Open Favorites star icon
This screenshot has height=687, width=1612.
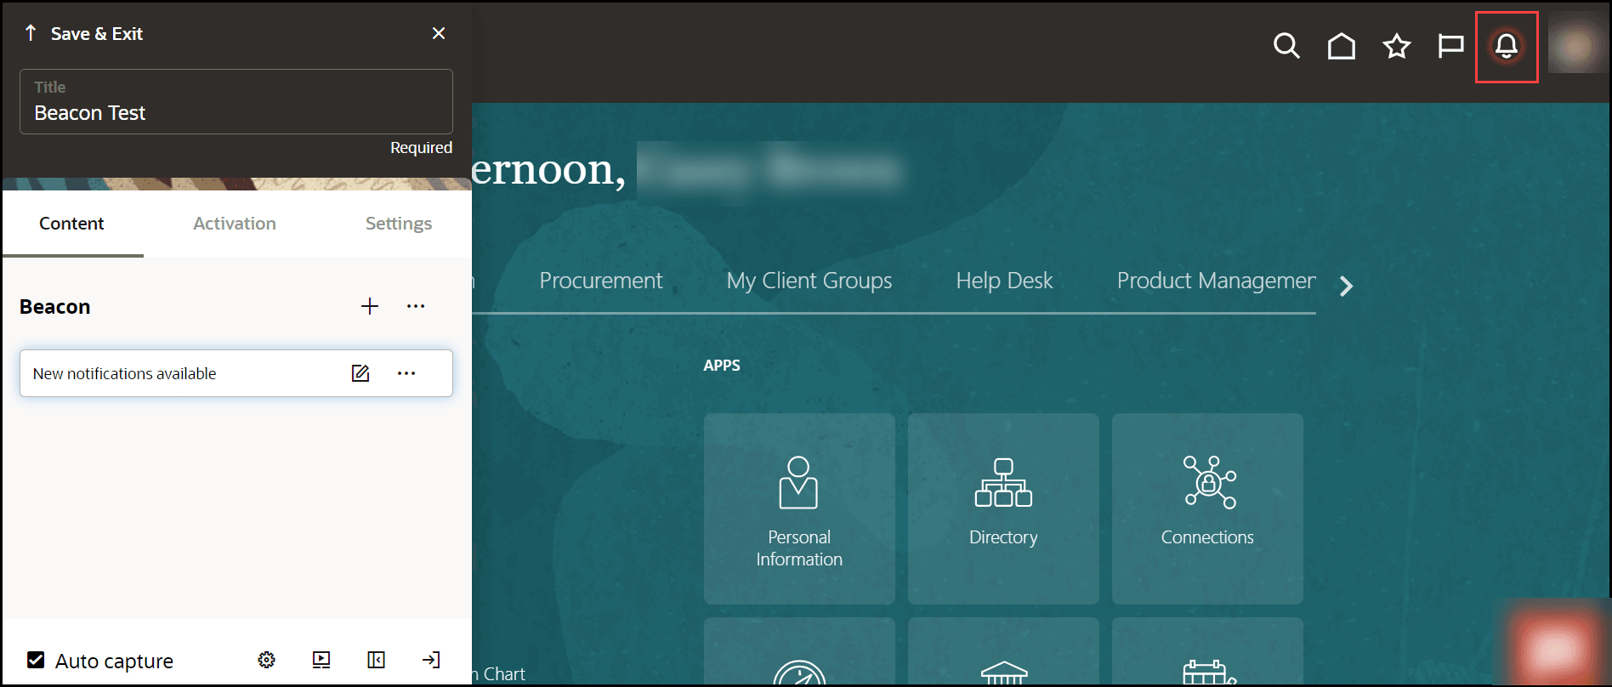pyautogui.click(x=1396, y=46)
